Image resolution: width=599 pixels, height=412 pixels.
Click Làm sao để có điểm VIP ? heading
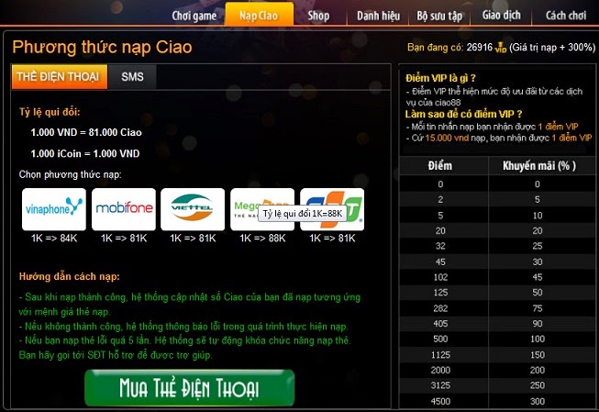pos(463,114)
